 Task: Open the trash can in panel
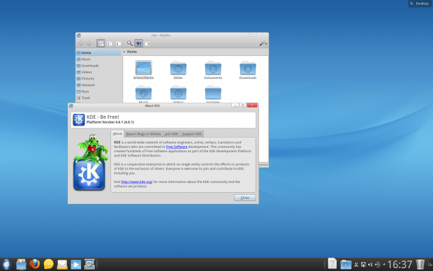pyautogui.click(x=420, y=265)
